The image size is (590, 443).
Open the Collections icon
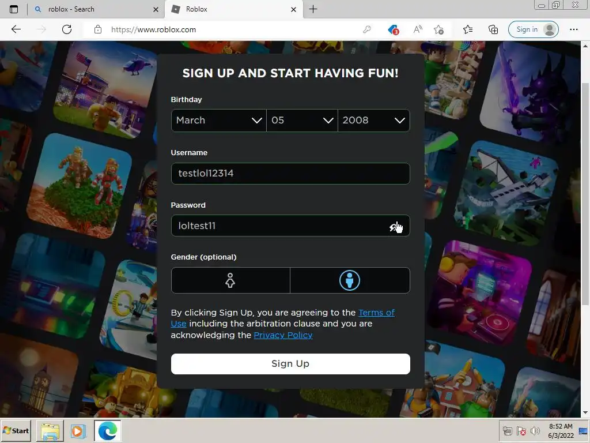[x=493, y=29]
